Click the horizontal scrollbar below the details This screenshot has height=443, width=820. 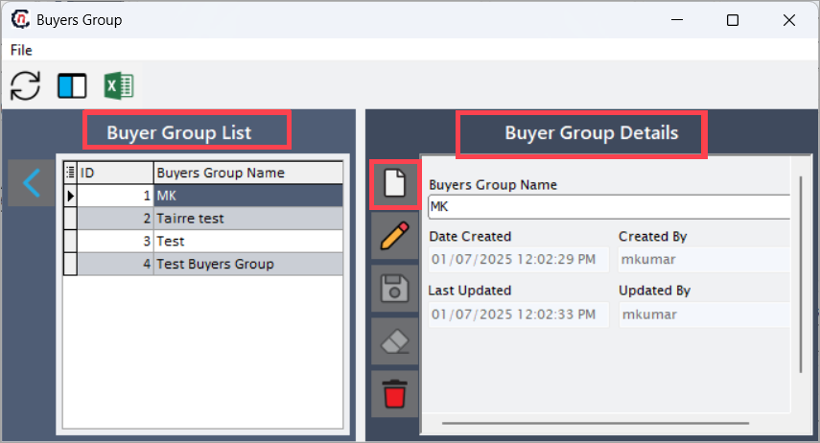click(596, 423)
